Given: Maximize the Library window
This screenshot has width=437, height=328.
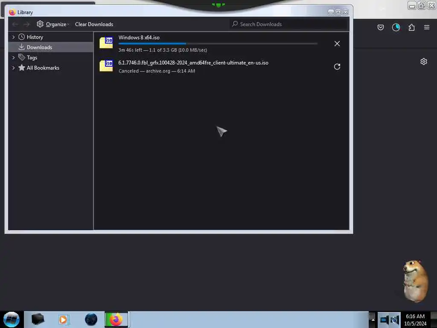Looking at the screenshot, I should tap(338, 12).
